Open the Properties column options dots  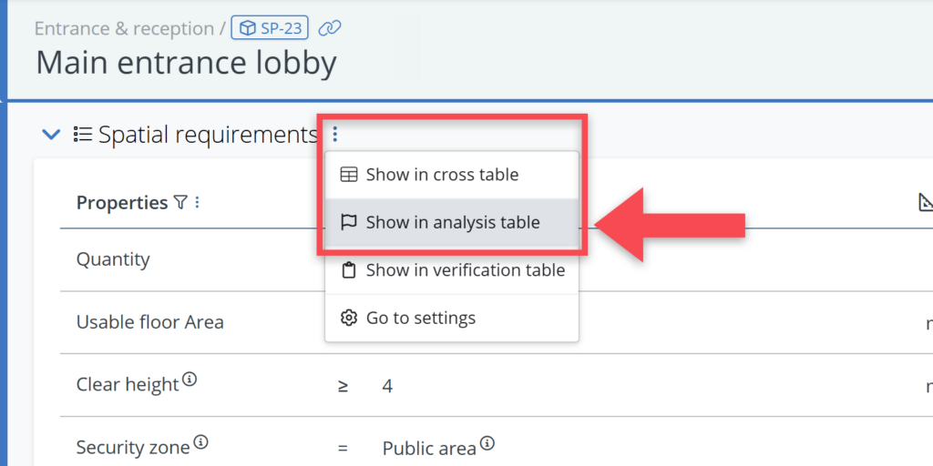click(x=197, y=202)
